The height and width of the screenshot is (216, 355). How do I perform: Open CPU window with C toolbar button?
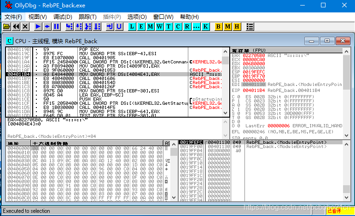(x=178, y=27)
